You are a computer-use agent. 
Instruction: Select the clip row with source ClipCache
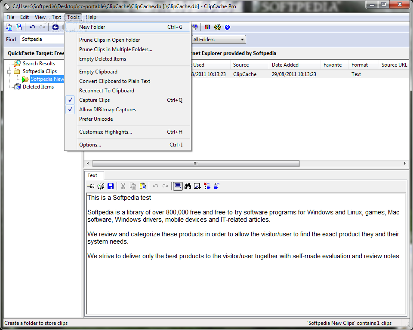[300, 74]
